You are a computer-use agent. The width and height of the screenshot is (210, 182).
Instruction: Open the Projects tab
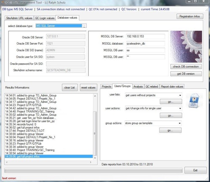pos(106,86)
